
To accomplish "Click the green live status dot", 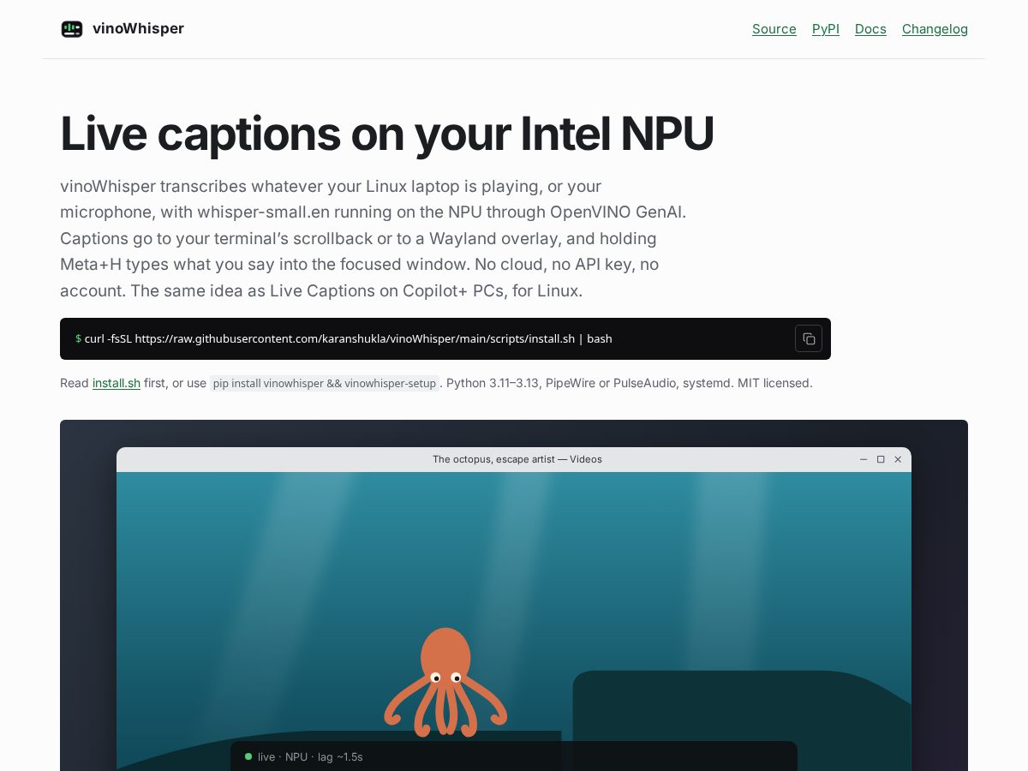I will (x=248, y=756).
